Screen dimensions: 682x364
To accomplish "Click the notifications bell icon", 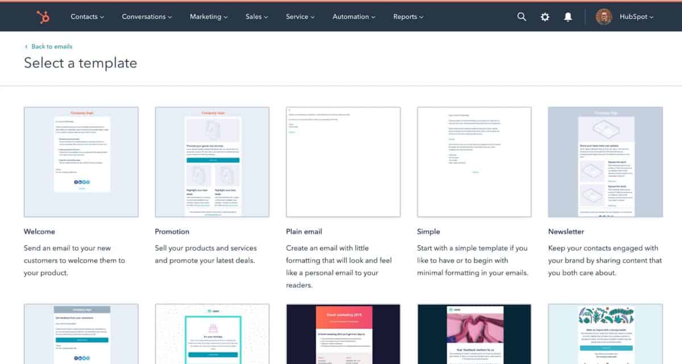I will (x=568, y=17).
